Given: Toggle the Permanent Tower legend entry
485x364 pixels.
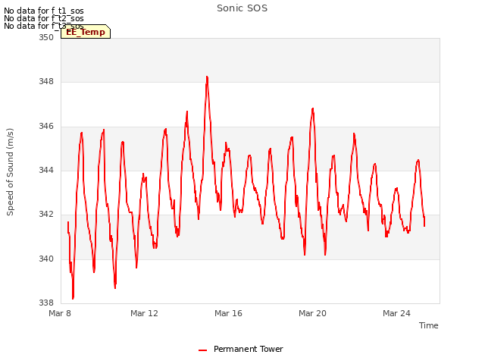Looking at the screenshot, I should (241, 349).
